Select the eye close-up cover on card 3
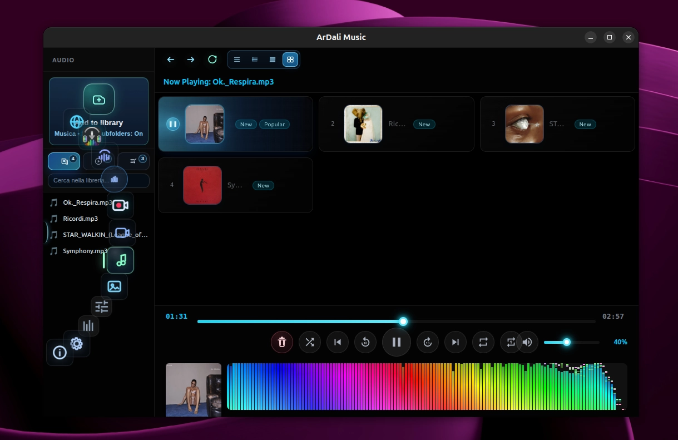This screenshot has height=440, width=678. pyautogui.click(x=524, y=124)
